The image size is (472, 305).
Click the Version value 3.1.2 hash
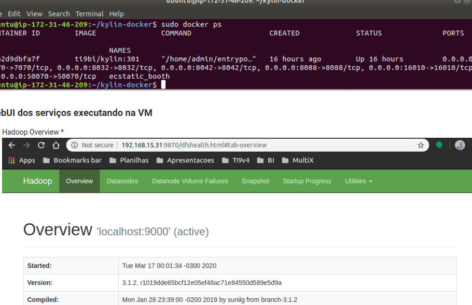[202, 283]
